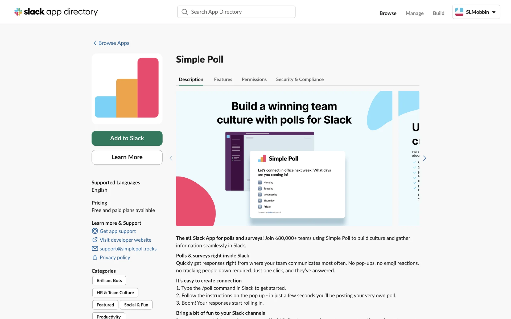Click the search magnifier icon
Image resolution: width=511 pixels, height=319 pixels.
[x=184, y=12]
